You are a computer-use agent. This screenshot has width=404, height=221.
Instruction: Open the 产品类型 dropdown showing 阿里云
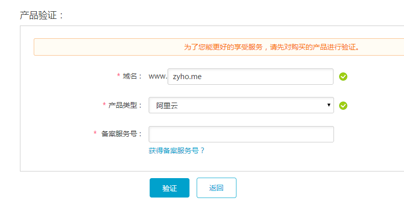tap(241, 105)
